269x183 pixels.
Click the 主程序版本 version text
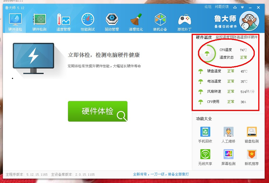(26, 175)
